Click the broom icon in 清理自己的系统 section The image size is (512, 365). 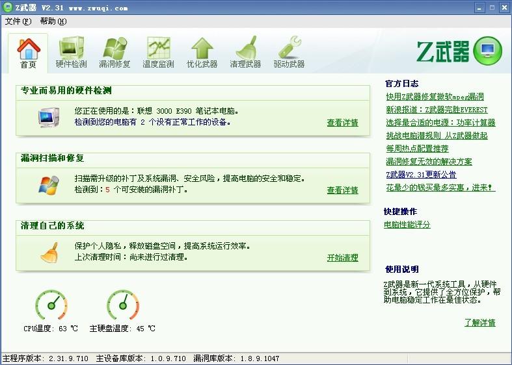[x=49, y=252]
